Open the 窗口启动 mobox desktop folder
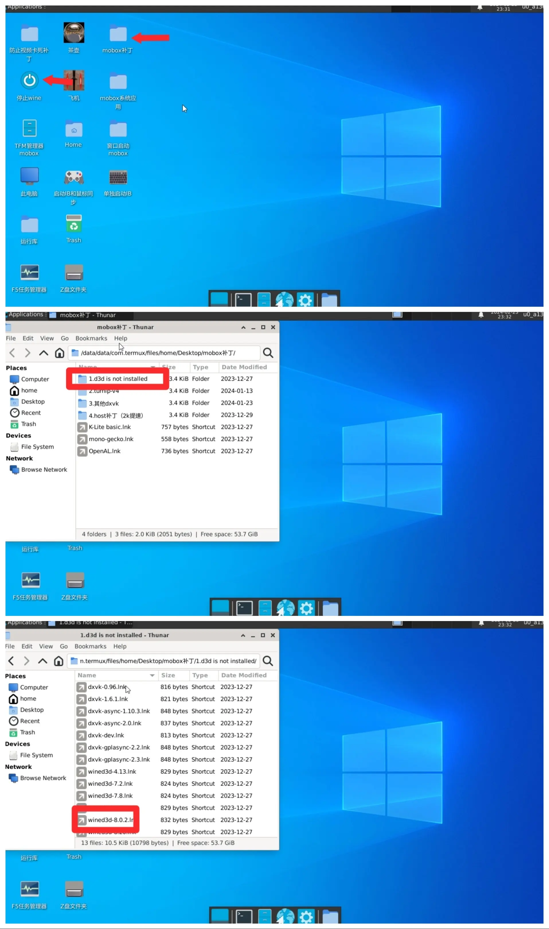 118,130
